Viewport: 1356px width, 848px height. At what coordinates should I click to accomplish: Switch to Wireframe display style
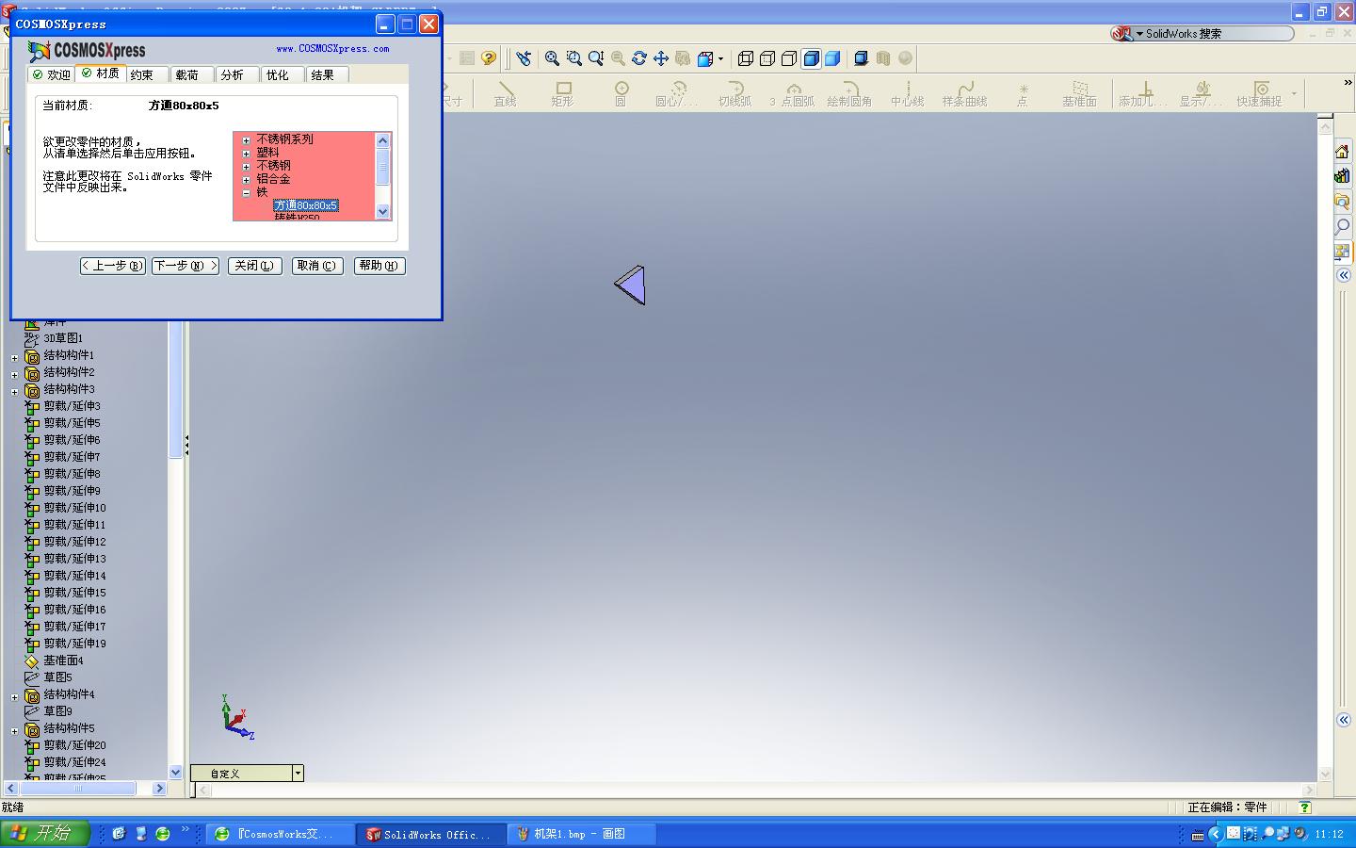coord(746,58)
